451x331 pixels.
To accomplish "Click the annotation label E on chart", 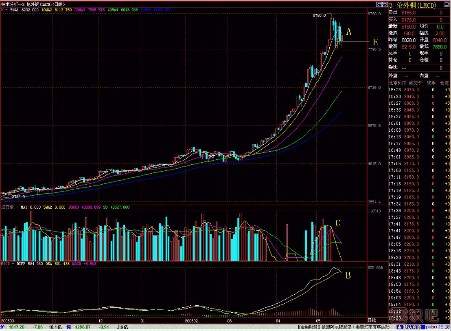I will coord(375,42).
